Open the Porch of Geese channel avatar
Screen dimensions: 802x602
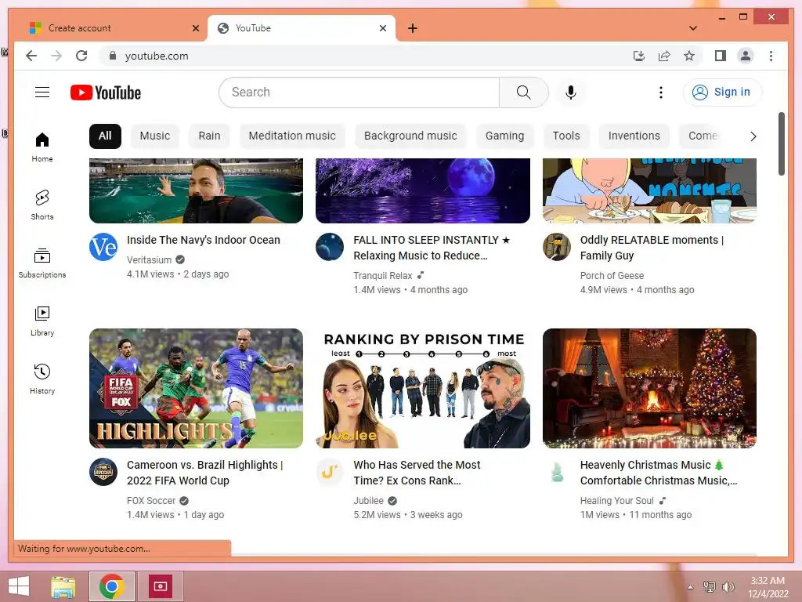click(x=557, y=247)
